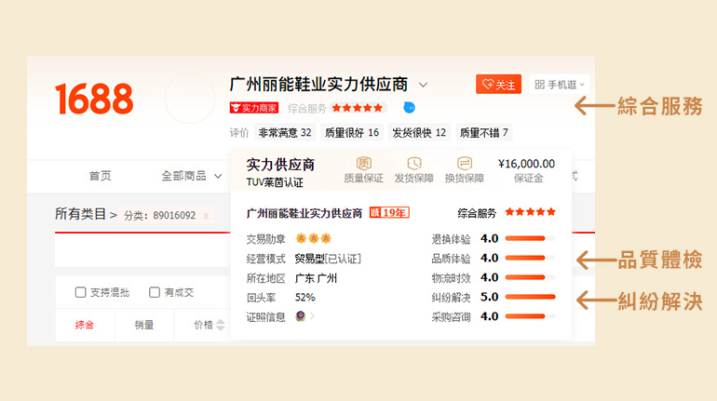Click the 1688 logo
The image size is (717, 401).
[93, 100]
